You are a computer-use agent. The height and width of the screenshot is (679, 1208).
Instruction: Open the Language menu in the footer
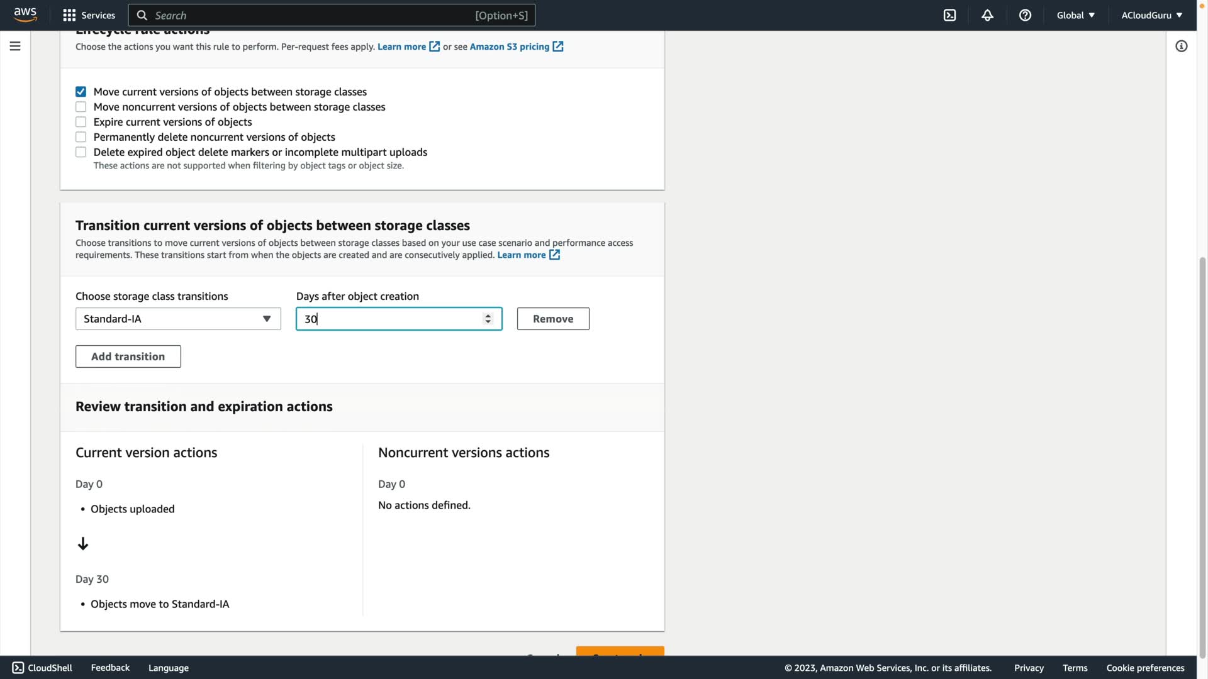(169, 668)
